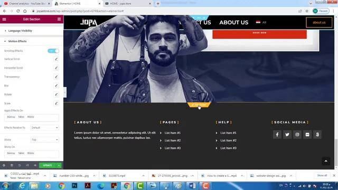Edit the Rotate effect

(x=56, y=94)
